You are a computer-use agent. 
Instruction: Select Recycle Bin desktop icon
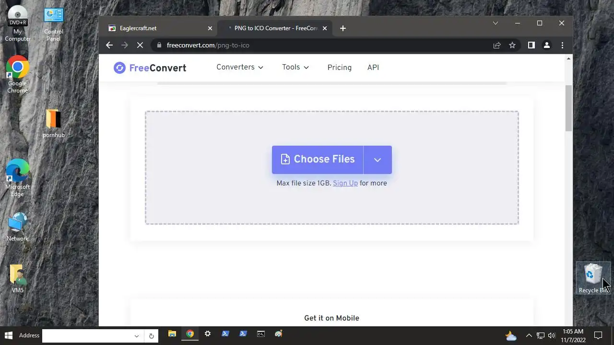pyautogui.click(x=594, y=278)
